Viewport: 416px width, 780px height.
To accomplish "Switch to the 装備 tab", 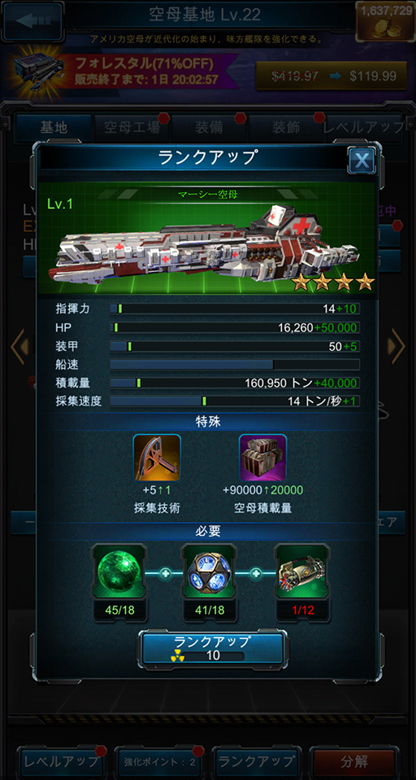I will 209,129.
